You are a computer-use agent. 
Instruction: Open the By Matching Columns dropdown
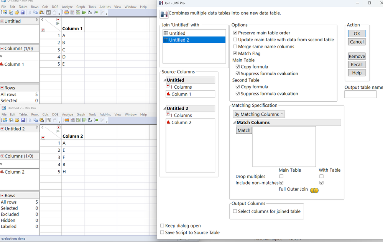coord(259,114)
